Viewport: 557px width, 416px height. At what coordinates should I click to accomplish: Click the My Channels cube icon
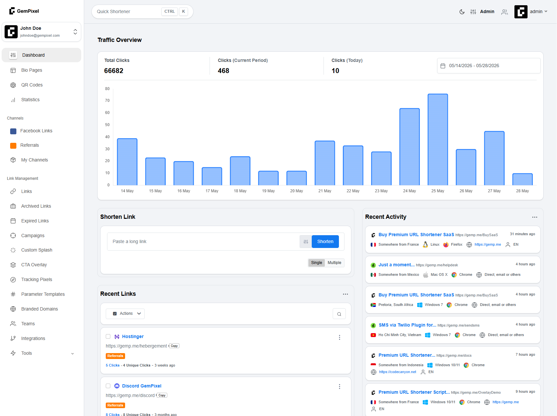(x=13, y=160)
